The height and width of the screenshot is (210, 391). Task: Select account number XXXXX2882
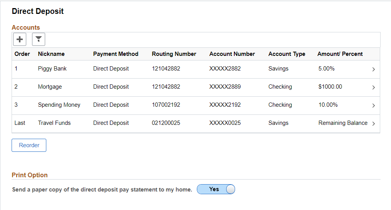click(x=225, y=69)
